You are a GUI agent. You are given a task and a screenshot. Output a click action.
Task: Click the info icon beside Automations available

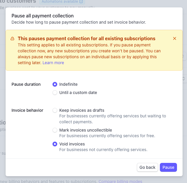(81, 1)
